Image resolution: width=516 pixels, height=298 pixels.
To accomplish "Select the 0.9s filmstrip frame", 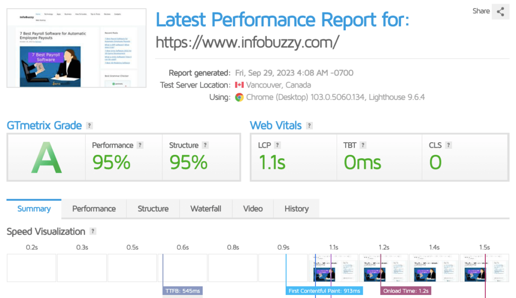I will click(283, 268).
